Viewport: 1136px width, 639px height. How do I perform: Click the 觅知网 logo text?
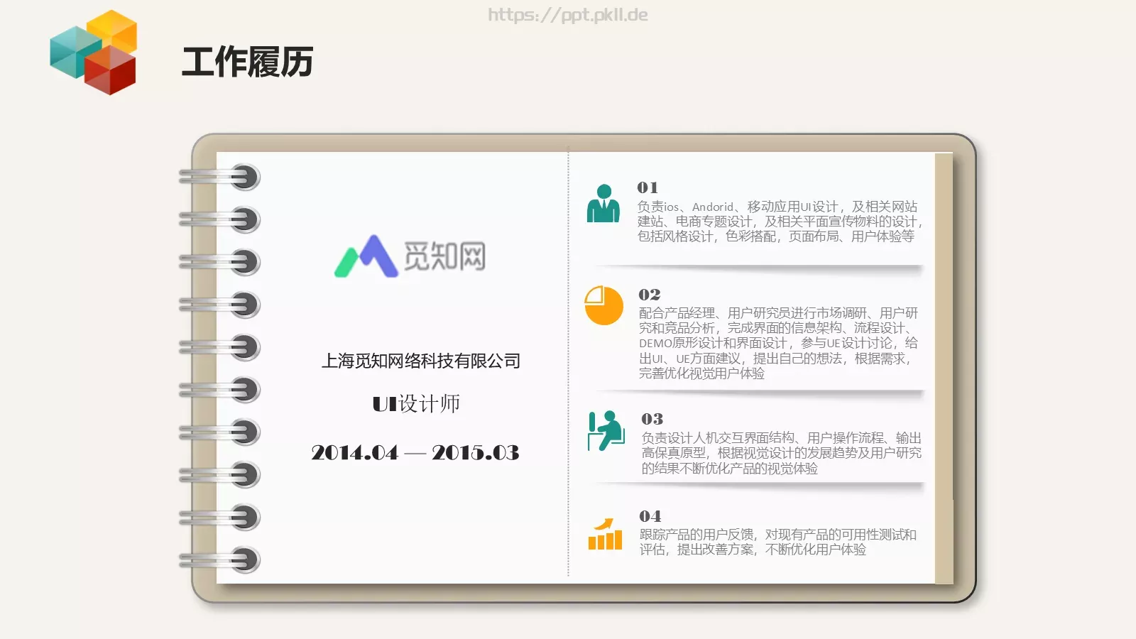click(x=445, y=256)
